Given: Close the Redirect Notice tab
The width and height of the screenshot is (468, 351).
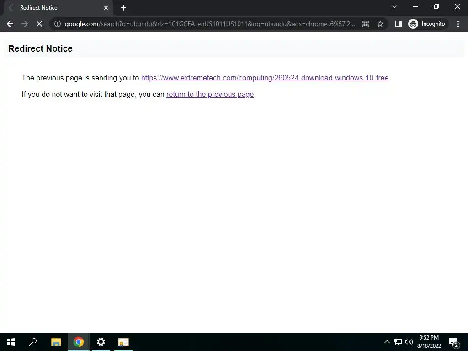Looking at the screenshot, I should point(106,8).
